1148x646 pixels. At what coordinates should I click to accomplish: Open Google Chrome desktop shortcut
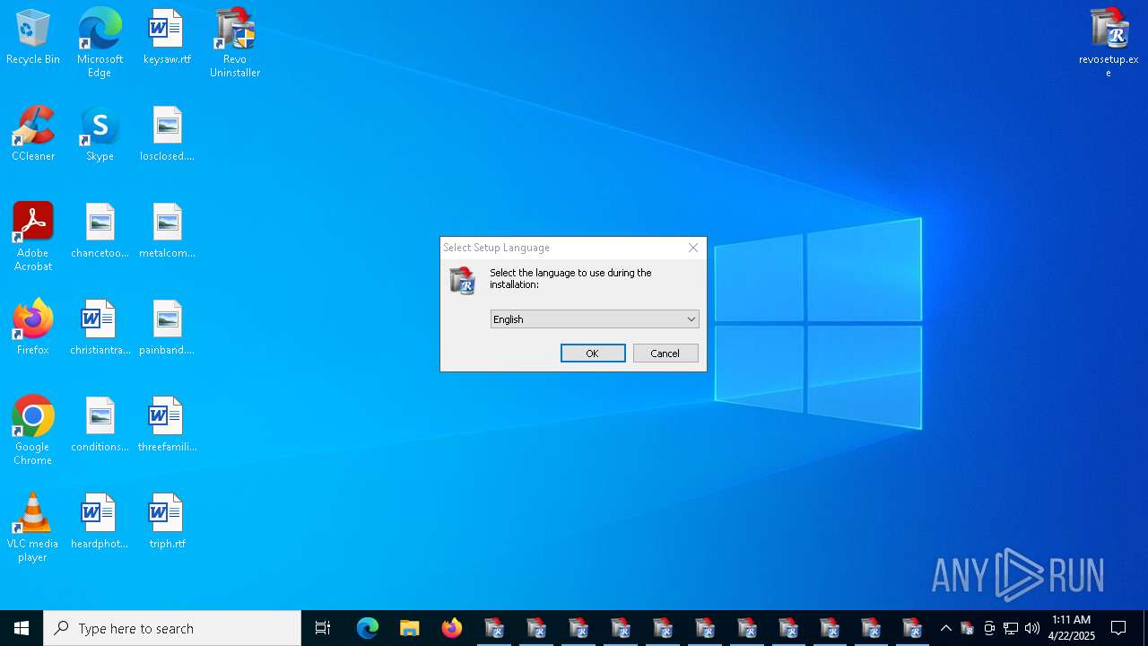coord(33,431)
